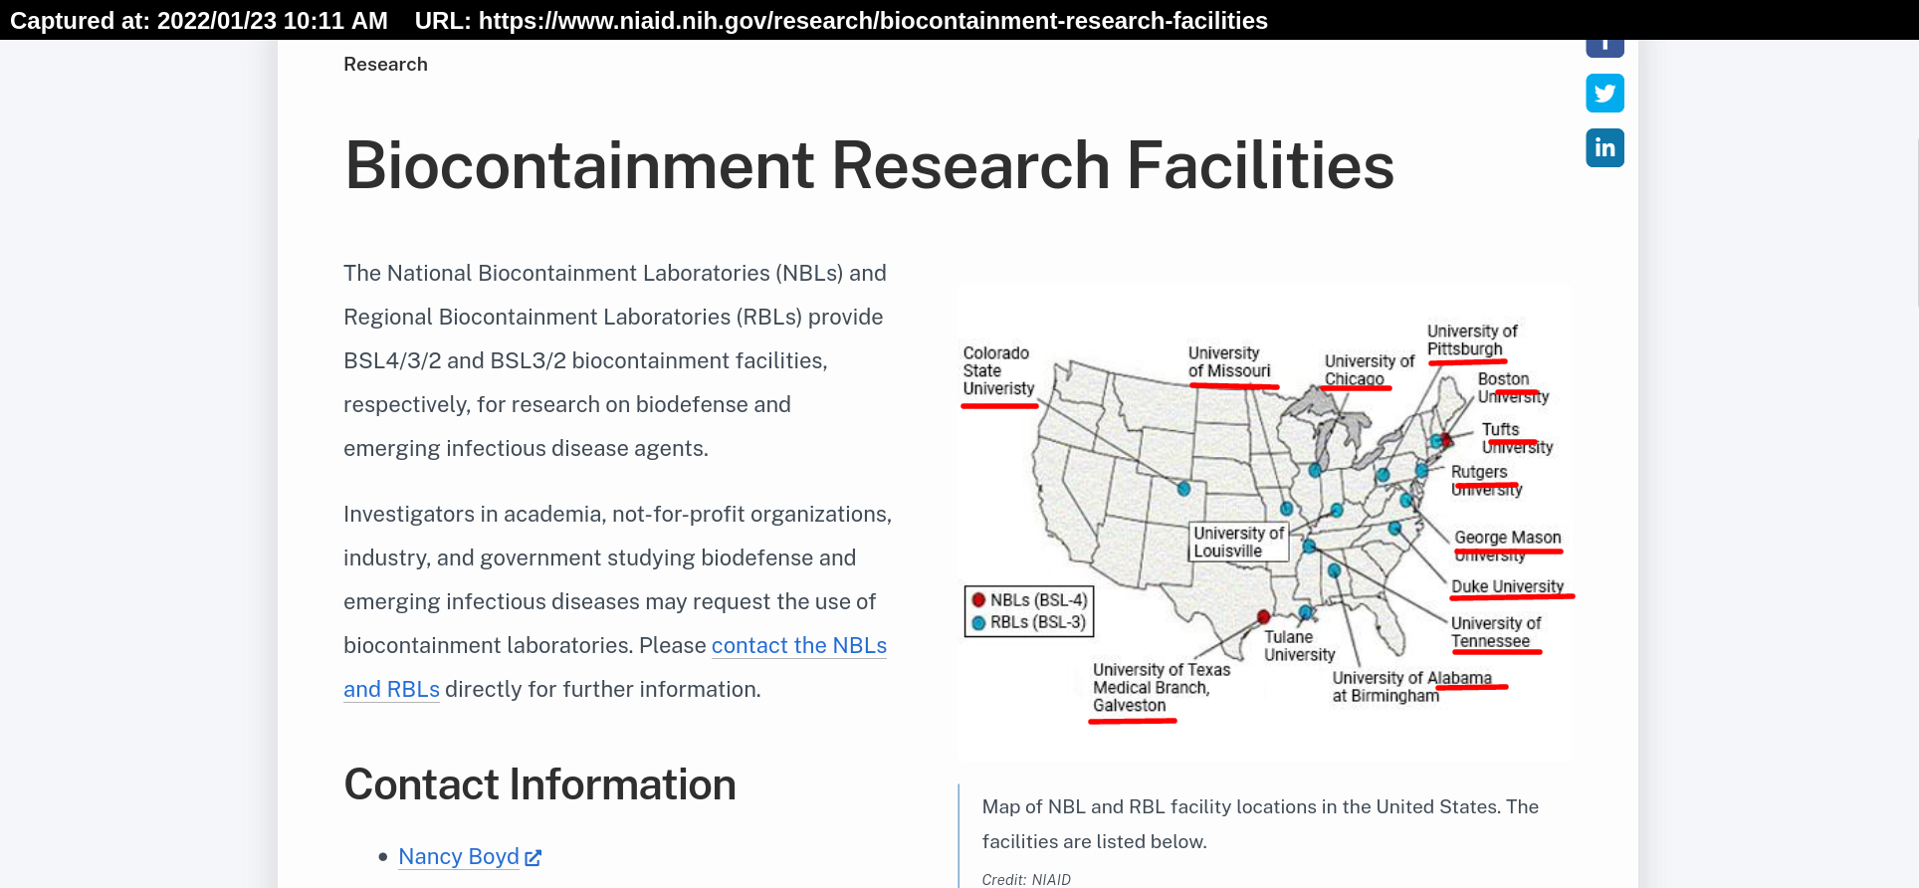Click the 'University of Louisville' boxed label

tap(1238, 543)
